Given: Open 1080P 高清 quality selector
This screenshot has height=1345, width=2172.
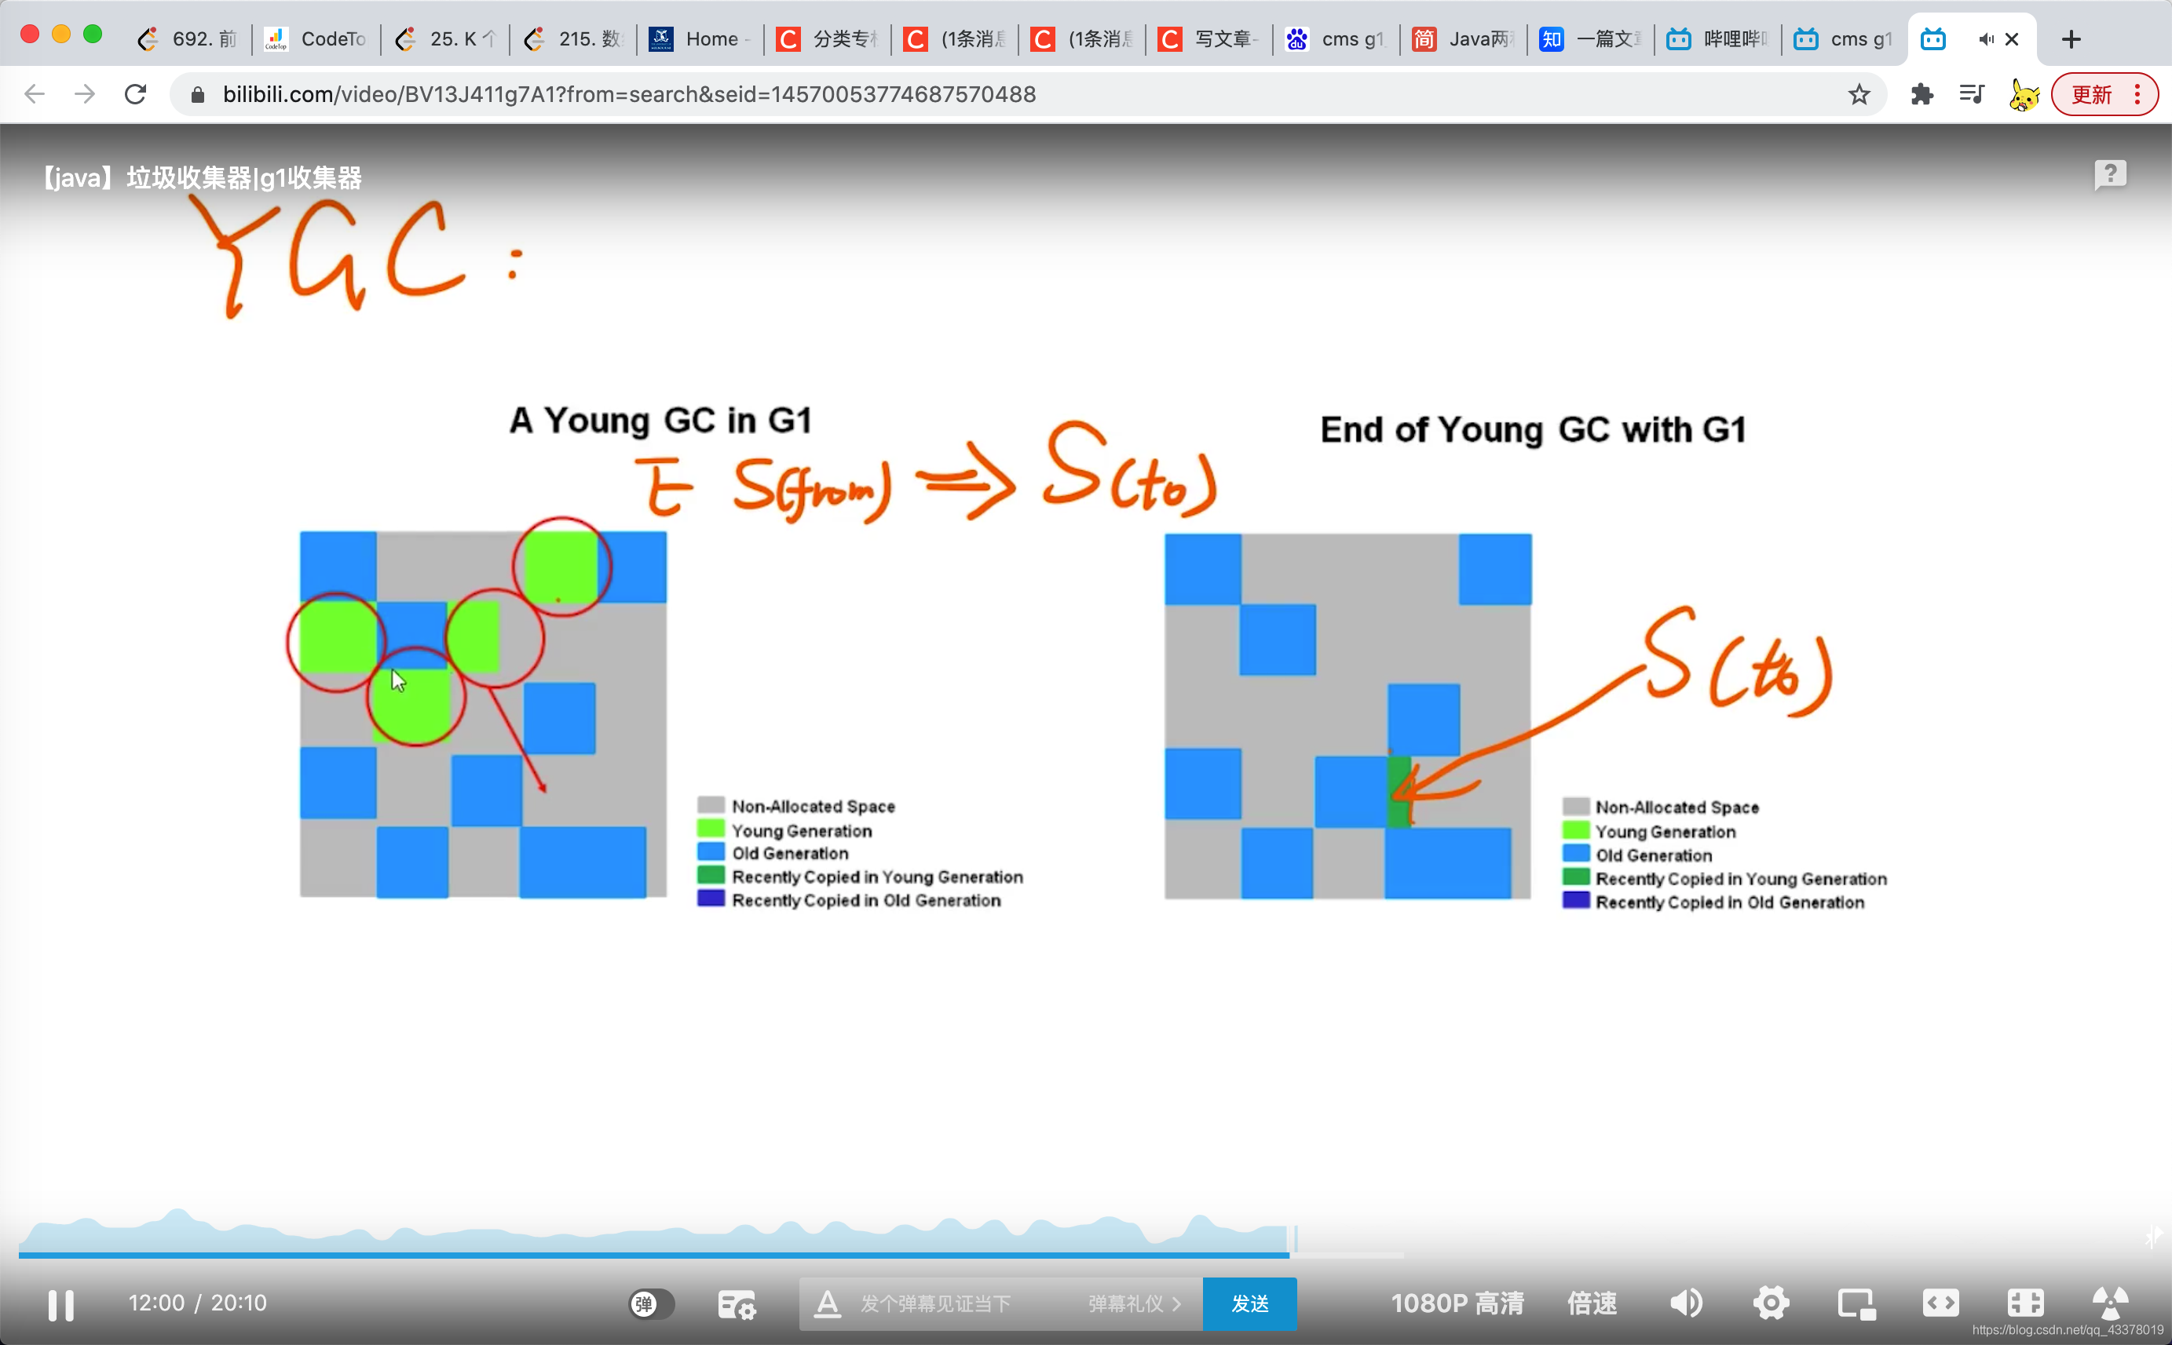Looking at the screenshot, I should (x=1457, y=1304).
